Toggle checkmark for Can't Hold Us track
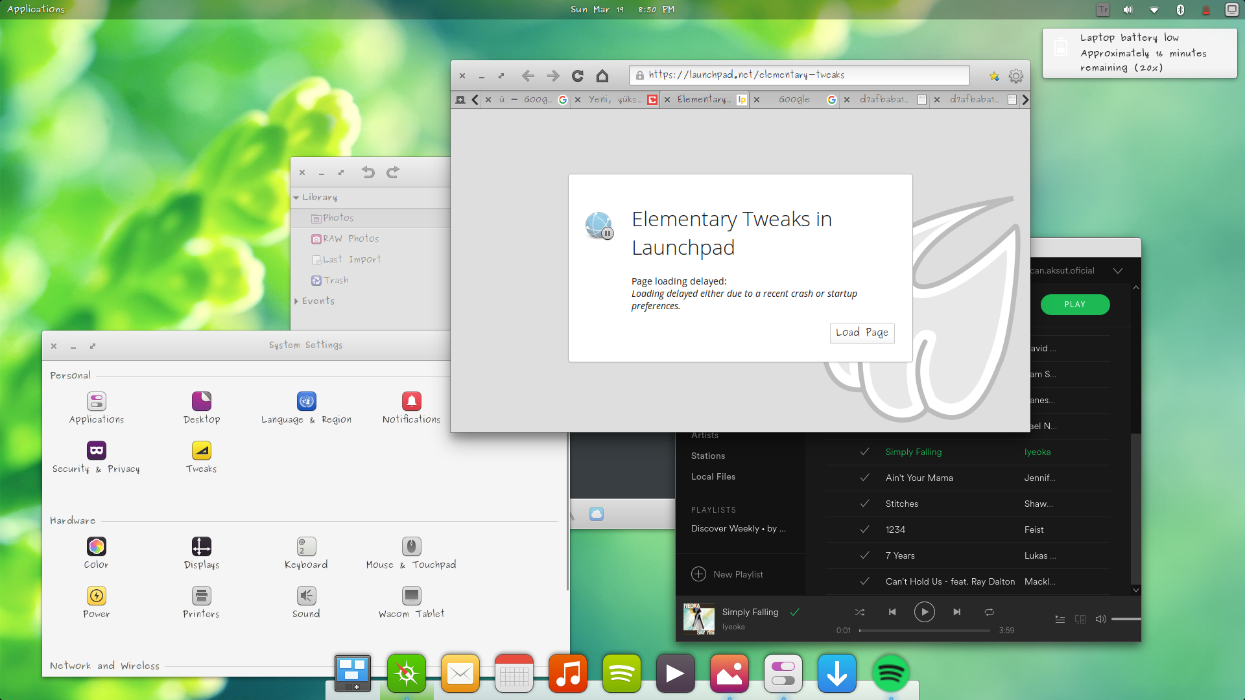The image size is (1245, 700). point(864,581)
